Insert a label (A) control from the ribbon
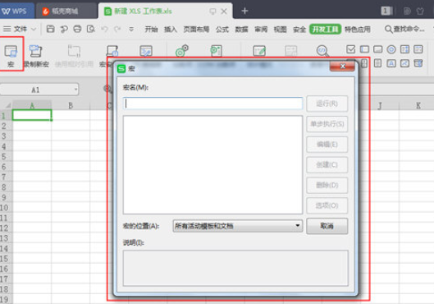The image size is (434, 304). pyautogui.click(x=391, y=63)
